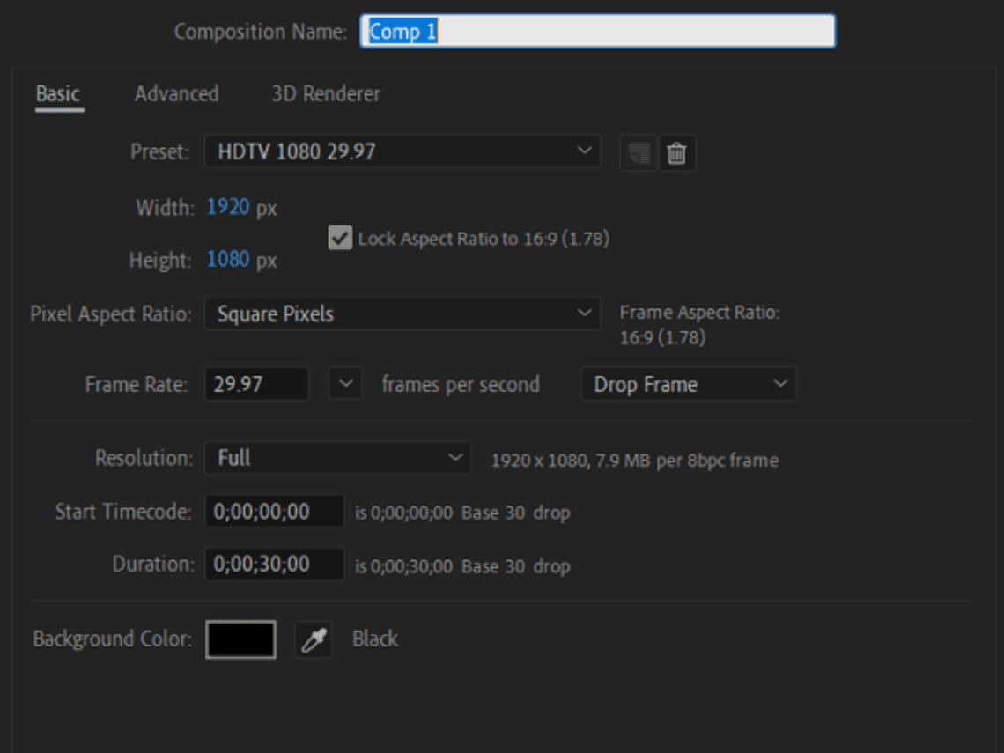Click the Width value 1920
1004x753 pixels.
coord(229,208)
